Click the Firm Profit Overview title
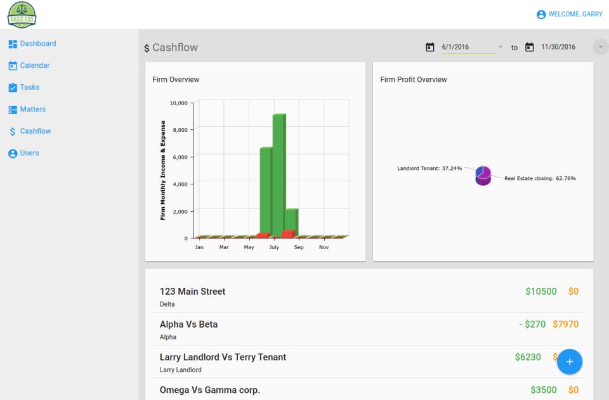Viewport: 609px width, 400px height. 413,79
